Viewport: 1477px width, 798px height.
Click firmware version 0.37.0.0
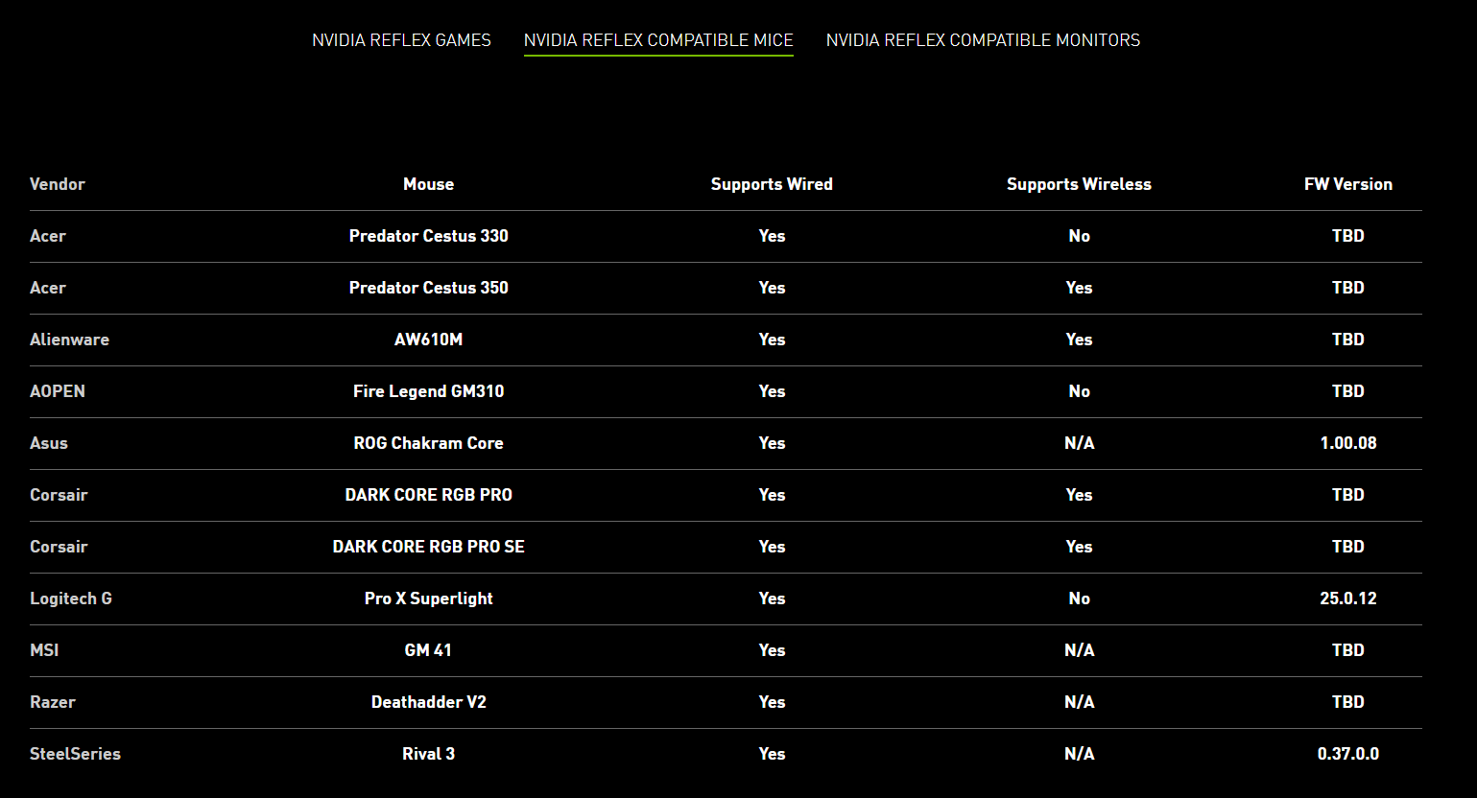[1347, 754]
